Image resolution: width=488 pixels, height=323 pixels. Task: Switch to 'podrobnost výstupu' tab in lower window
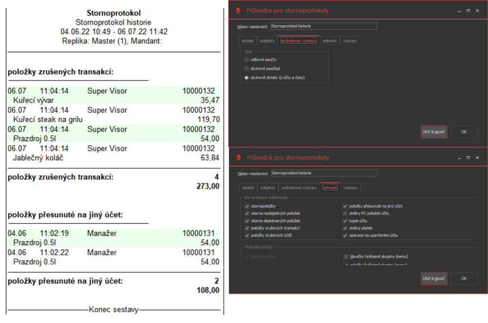pos(299,188)
